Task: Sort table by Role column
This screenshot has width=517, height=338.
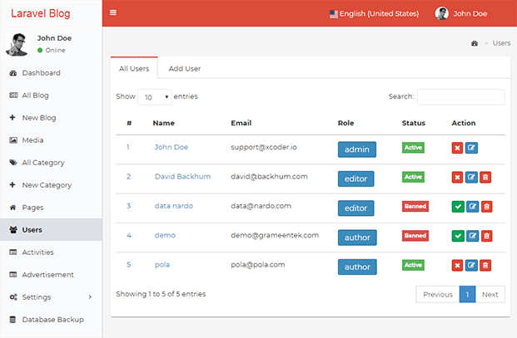Action: point(345,123)
